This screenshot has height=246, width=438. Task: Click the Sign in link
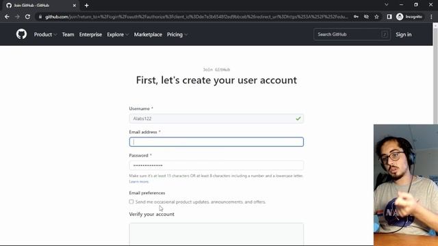(x=403, y=35)
